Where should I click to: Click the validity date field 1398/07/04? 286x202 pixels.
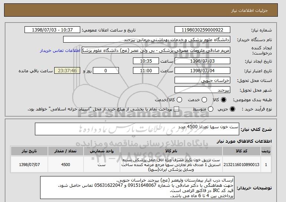coord(202,71)
